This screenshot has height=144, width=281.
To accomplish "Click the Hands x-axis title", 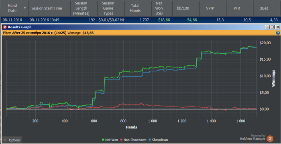I will point(132,127).
